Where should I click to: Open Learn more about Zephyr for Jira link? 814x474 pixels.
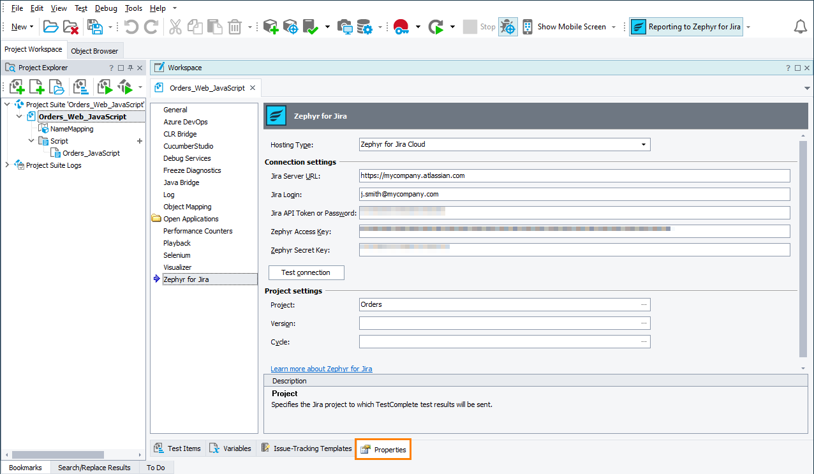coord(322,369)
